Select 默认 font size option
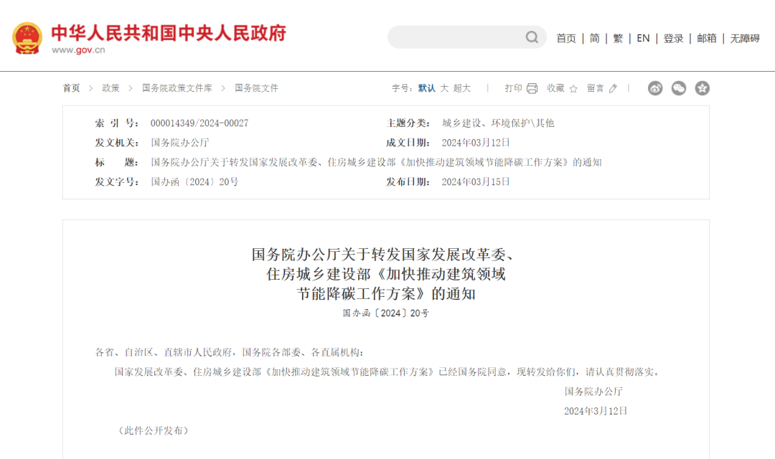Image resolution: width=775 pixels, height=459 pixels. pos(427,88)
